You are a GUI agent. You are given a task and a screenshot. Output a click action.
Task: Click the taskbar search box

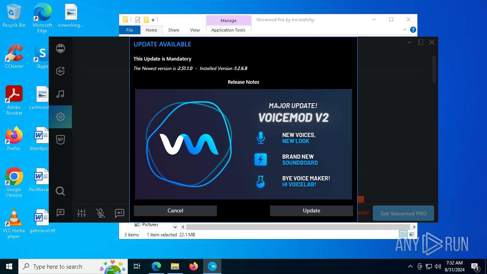pos(74,266)
